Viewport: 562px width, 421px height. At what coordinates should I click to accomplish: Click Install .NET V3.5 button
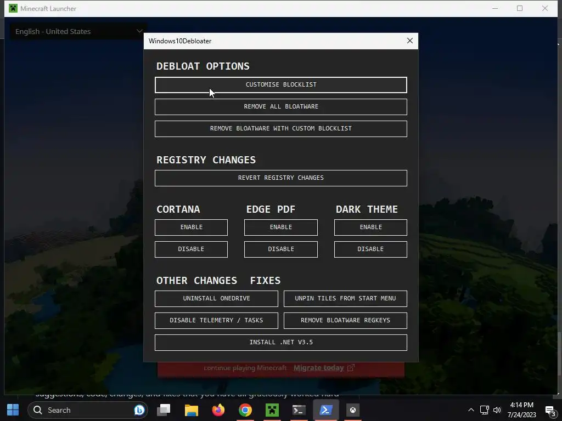[280, 342]
